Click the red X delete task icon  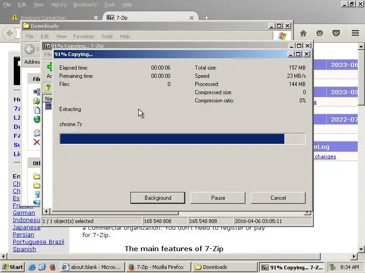[x=37, y=142]
